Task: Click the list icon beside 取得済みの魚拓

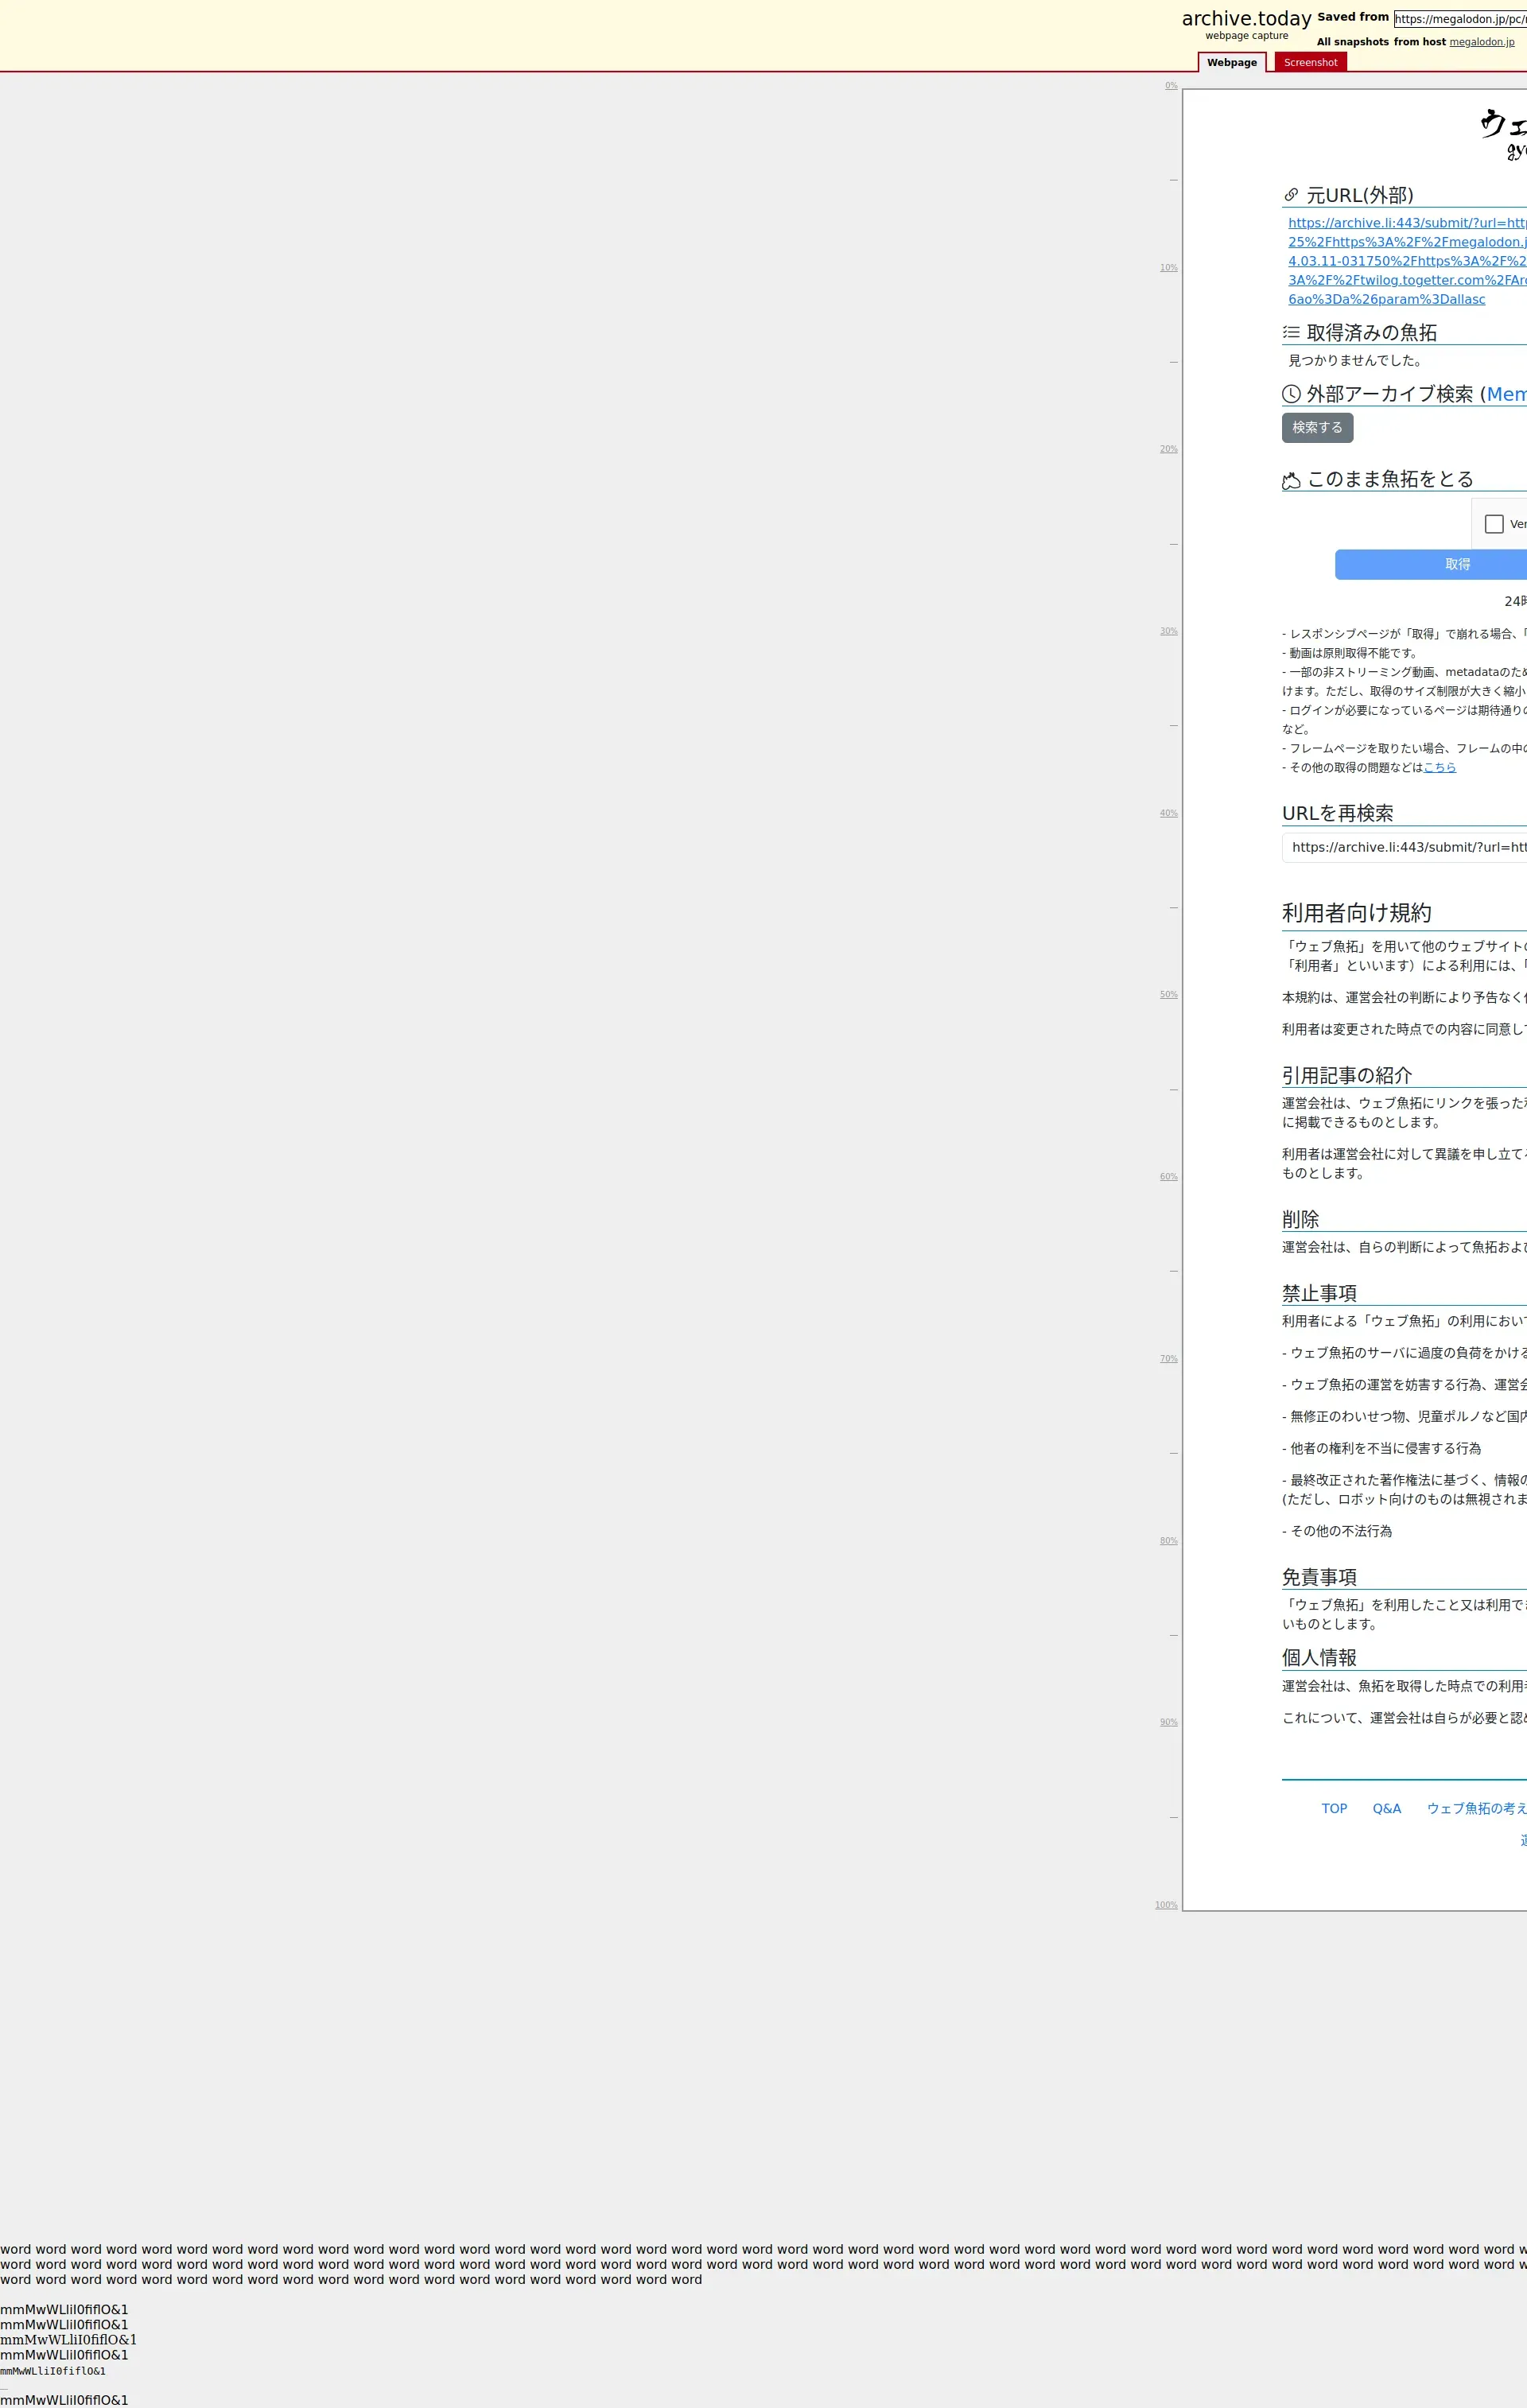Action: tap(1291, 332)
